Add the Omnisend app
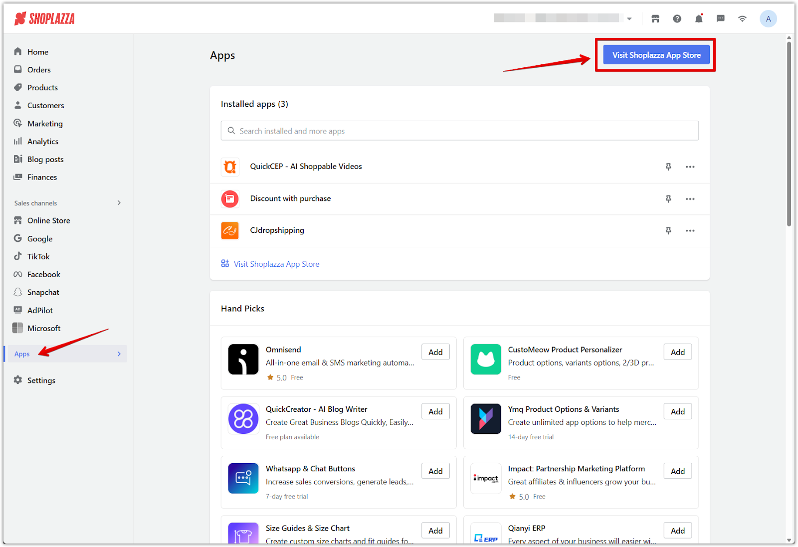798x547 pixels. [x=435, y=352]
